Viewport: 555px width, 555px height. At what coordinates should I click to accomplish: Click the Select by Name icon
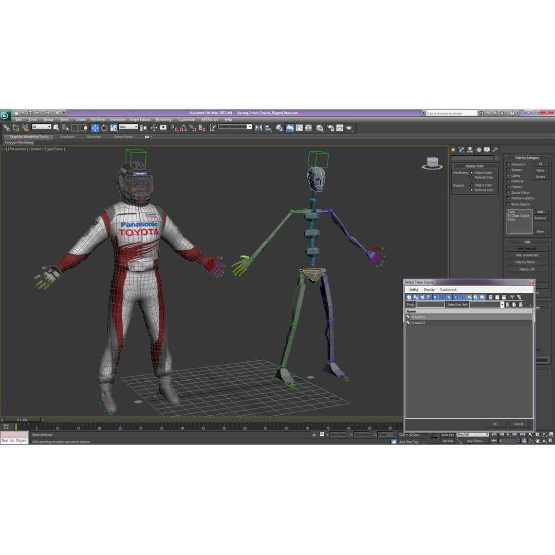[65, 128]
